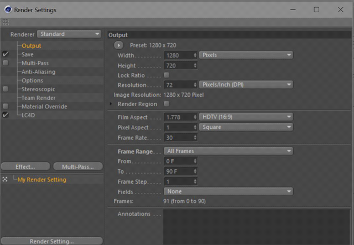Screen dimensions: 354x245
Task: Click the Frame Rate stepper arrows
Action: [x=195, y=138]
